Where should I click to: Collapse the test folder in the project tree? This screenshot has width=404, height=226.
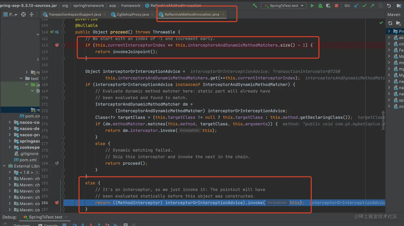click(21, 78)
